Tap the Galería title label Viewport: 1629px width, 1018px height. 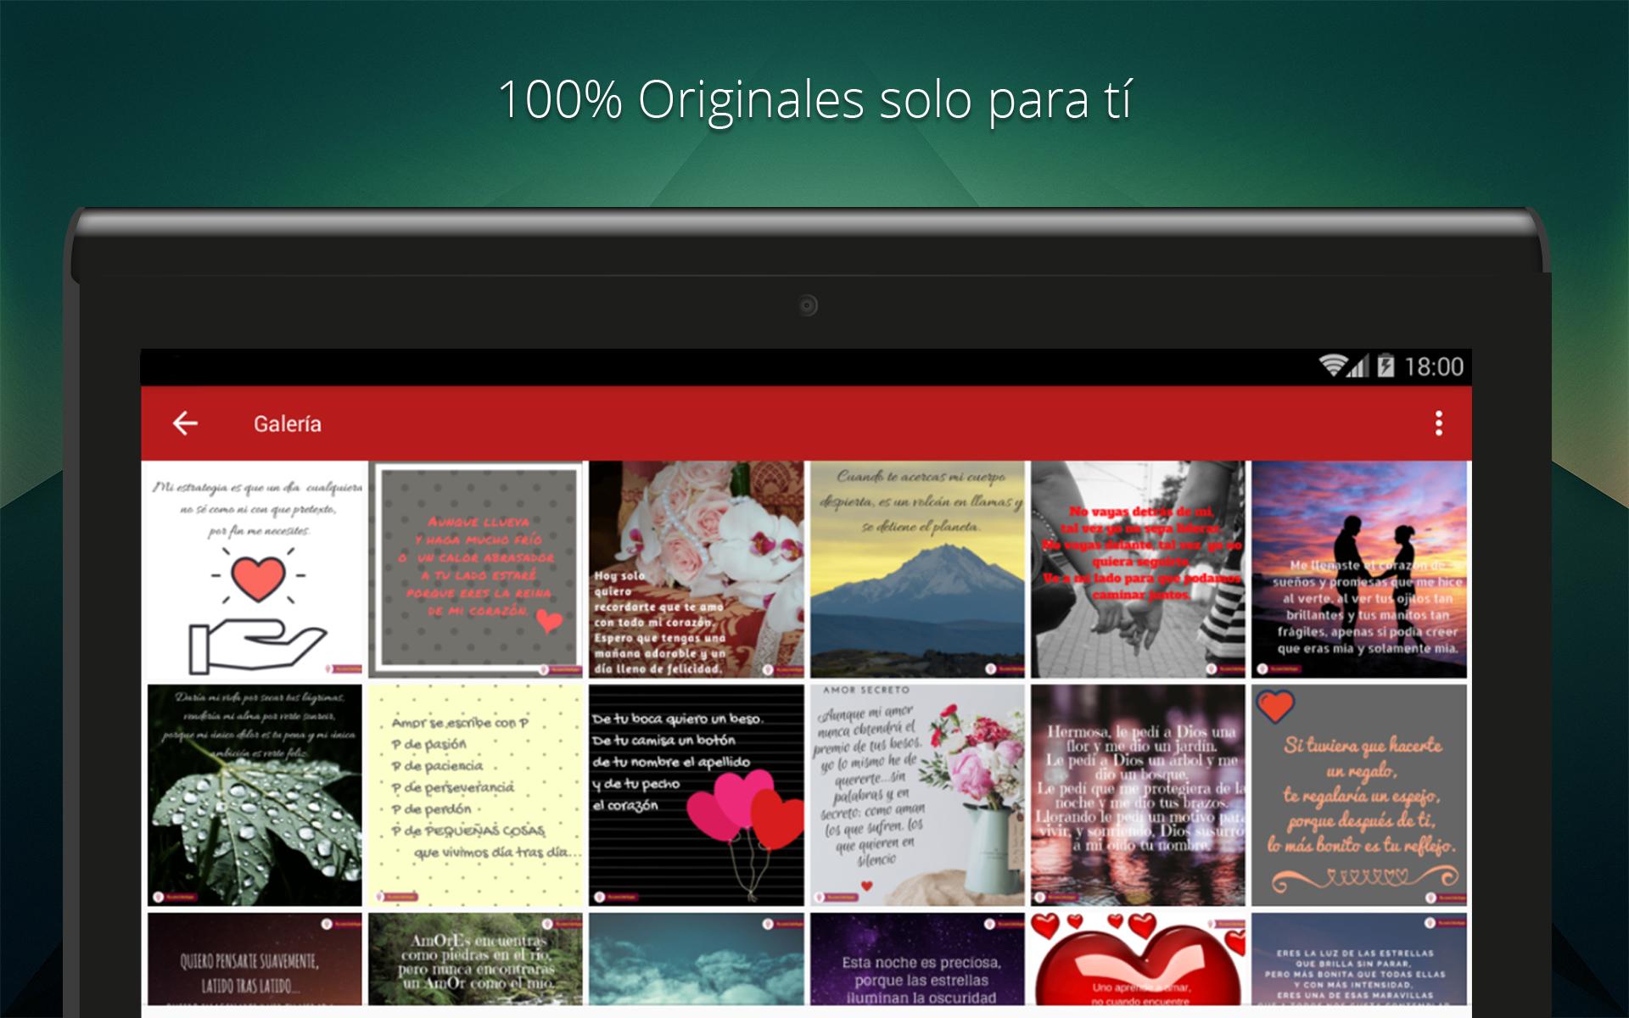[287, 424]
